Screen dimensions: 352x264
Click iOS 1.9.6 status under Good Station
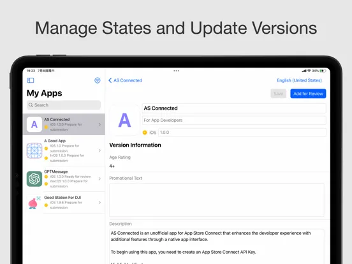point(66,205)
